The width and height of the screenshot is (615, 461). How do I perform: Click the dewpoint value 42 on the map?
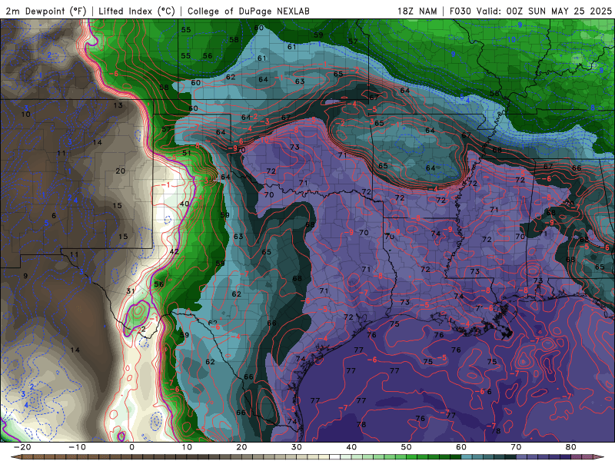click(175, 251)
